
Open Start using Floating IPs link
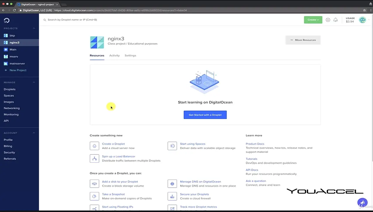(x=117, y=207)
